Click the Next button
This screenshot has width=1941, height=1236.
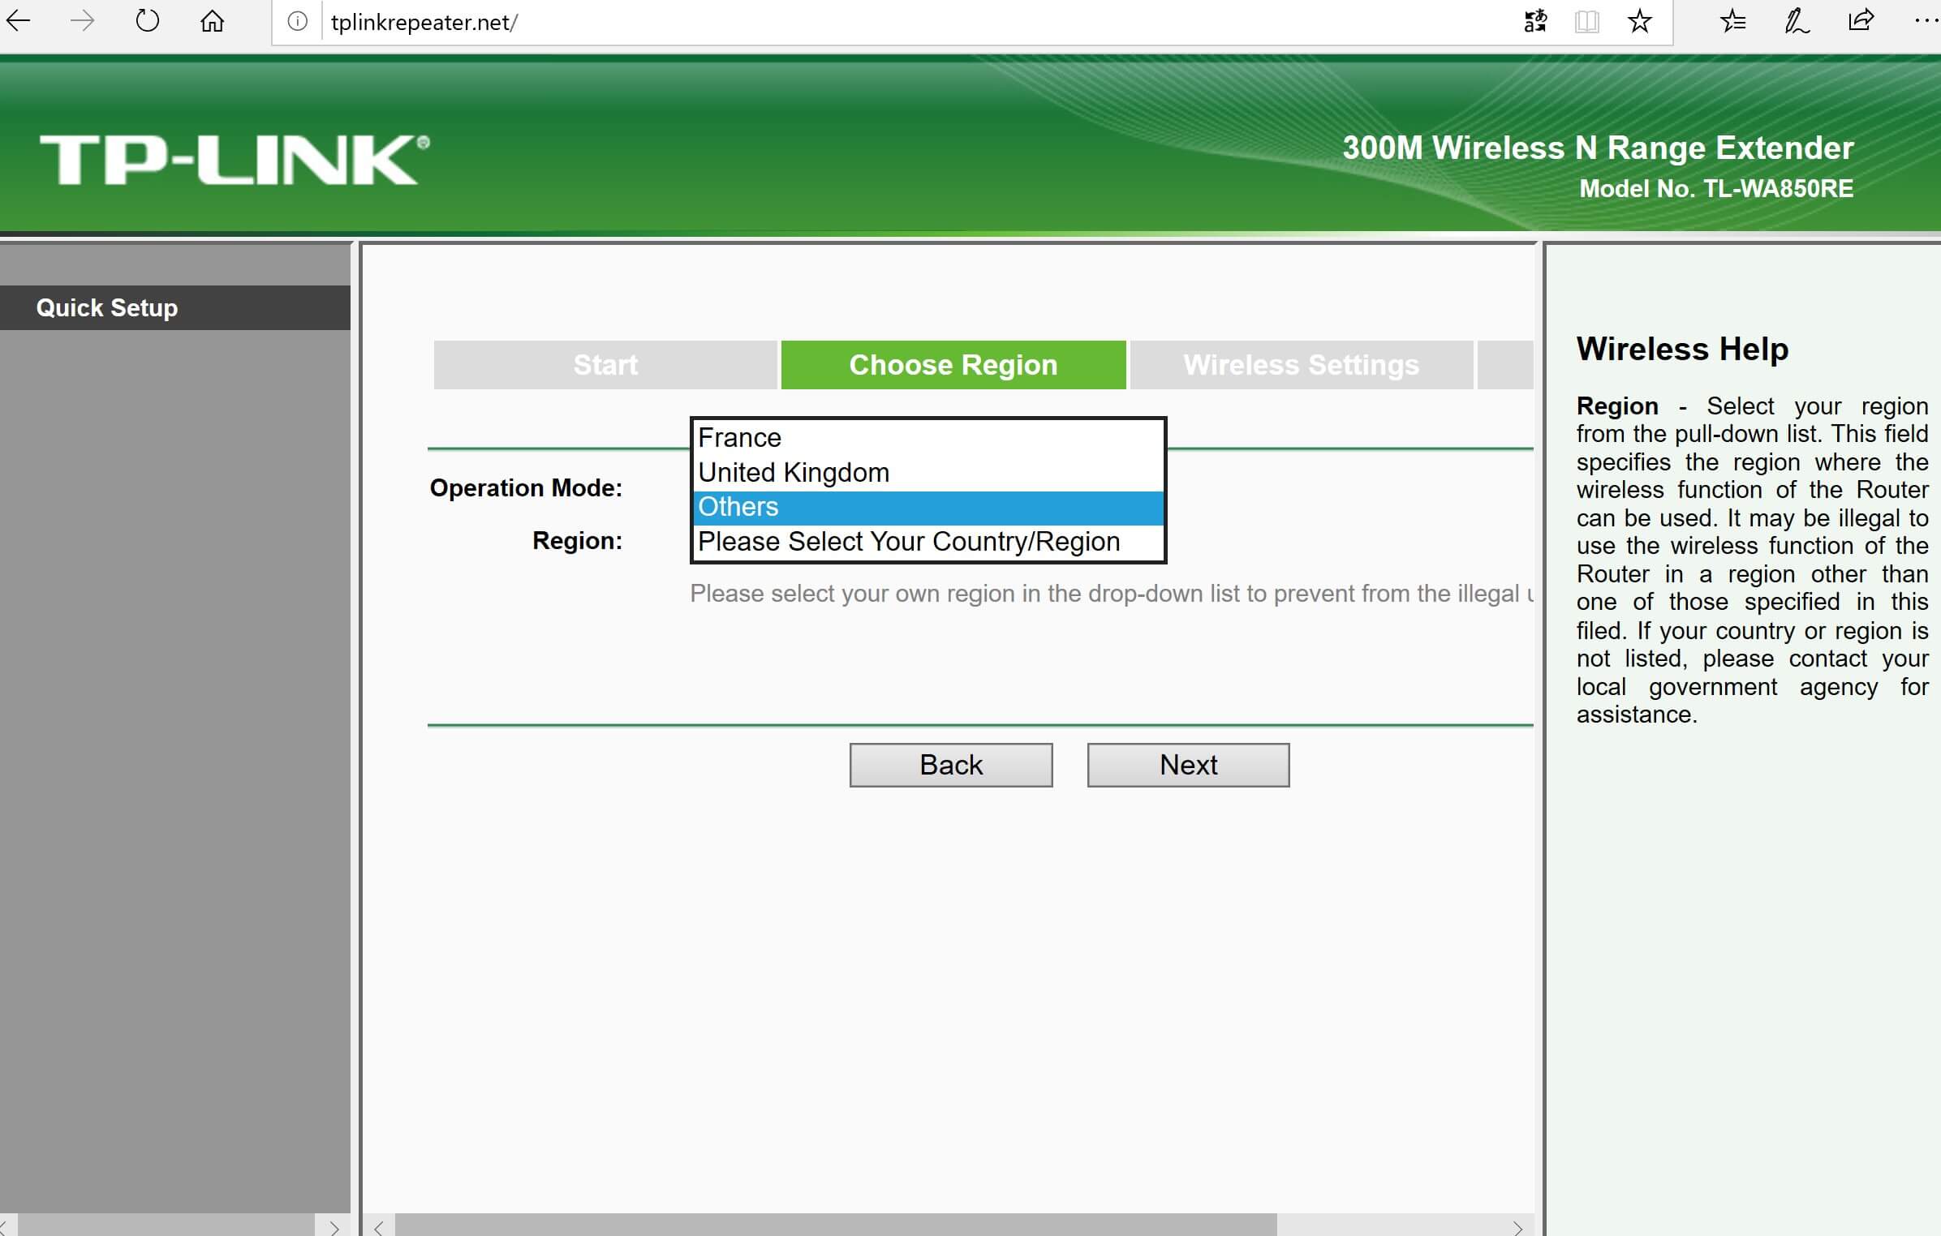1188,765
